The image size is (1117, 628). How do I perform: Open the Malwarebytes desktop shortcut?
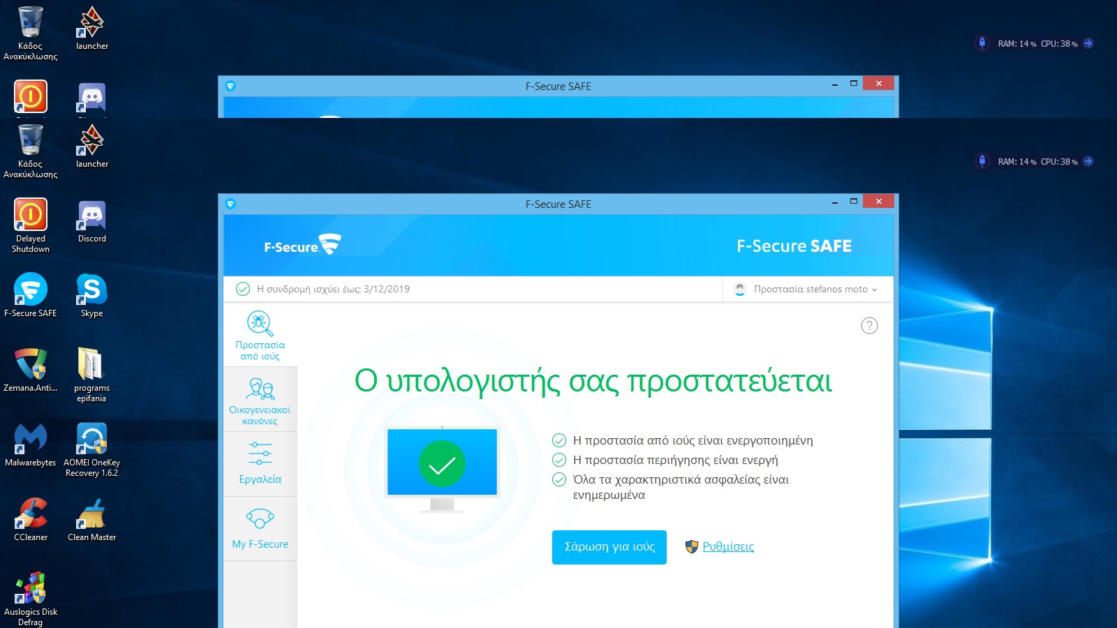point(31,444)
